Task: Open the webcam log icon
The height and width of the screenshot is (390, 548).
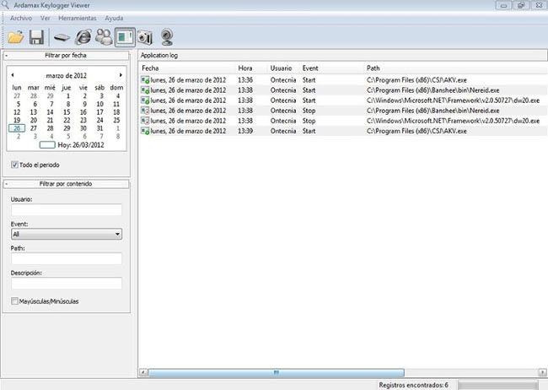Action: [167, 37]
